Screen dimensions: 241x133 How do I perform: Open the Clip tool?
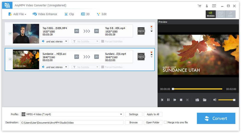[x=69, y=14]
